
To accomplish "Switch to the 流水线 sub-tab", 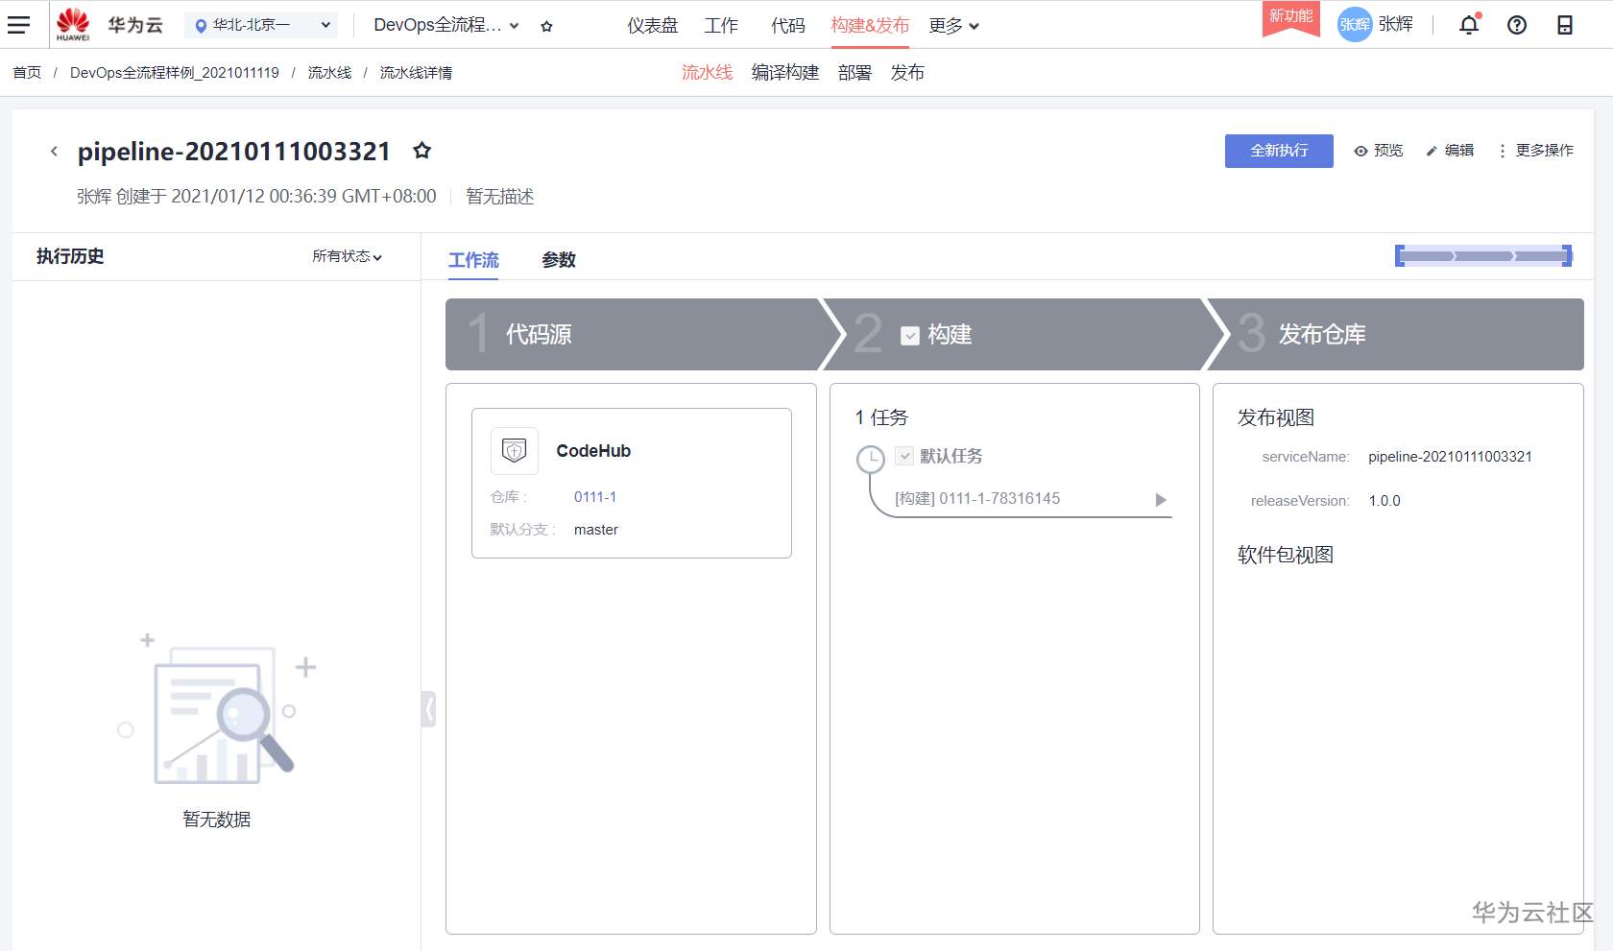I will [x=707, y=73].
